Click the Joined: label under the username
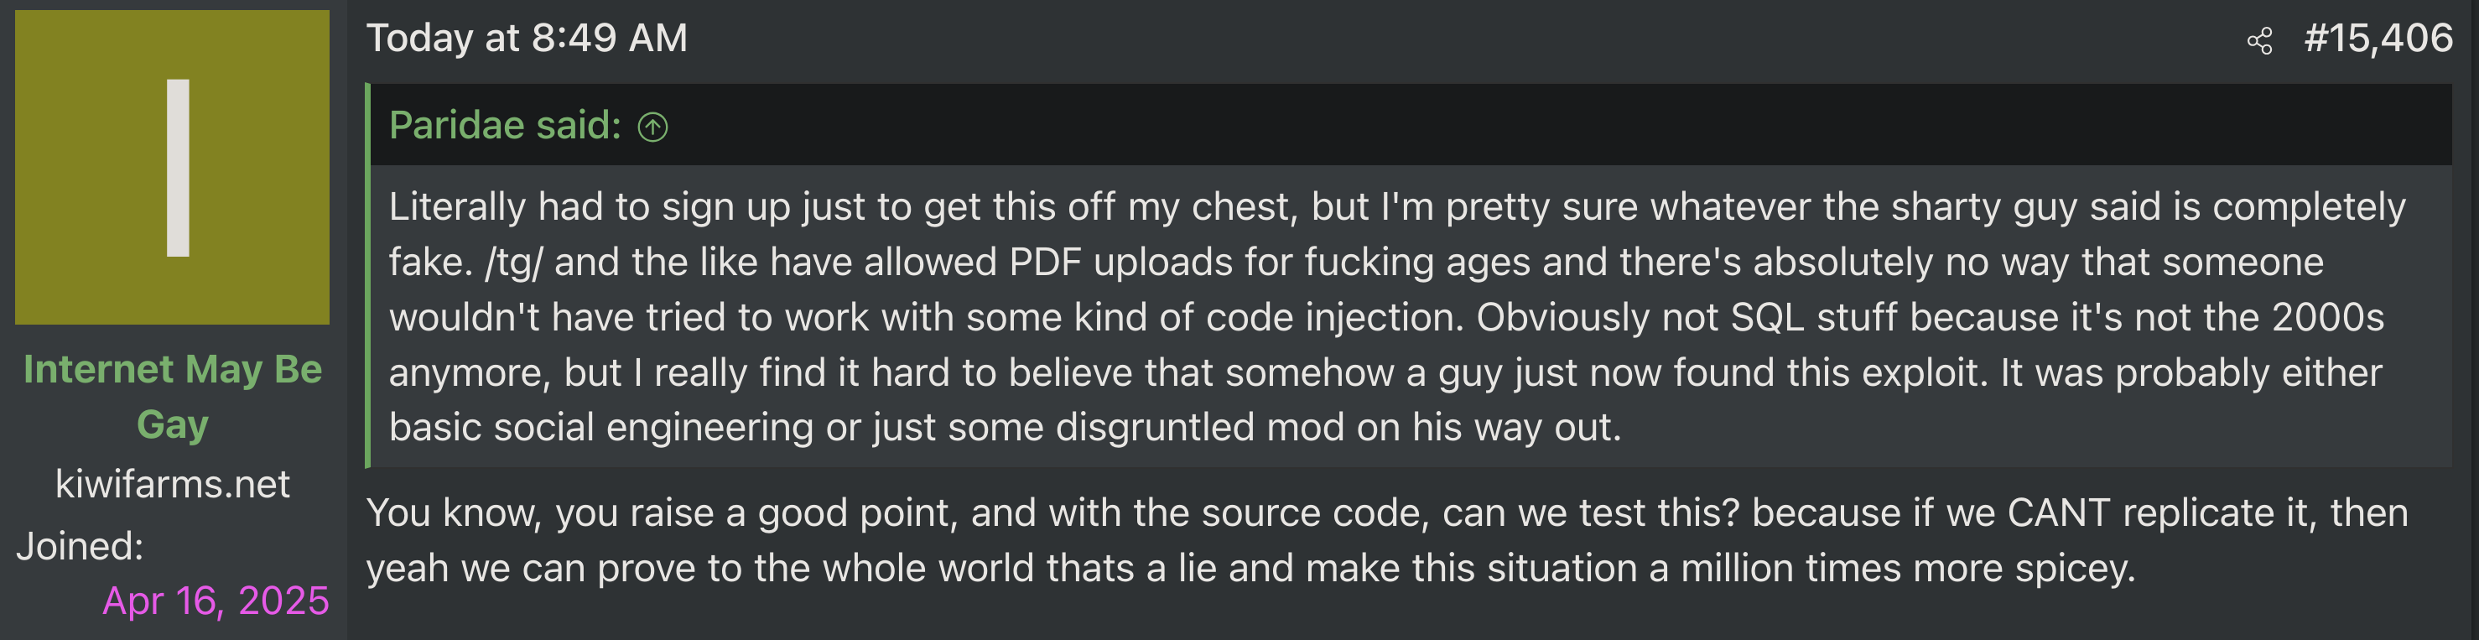Viewport: 2479px width, 640px height. (80, 546)
